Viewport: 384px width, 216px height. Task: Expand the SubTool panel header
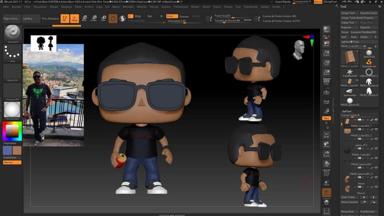(x=348, y=111)
